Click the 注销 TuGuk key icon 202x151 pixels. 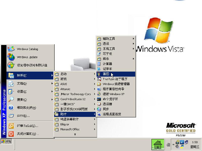pyautogui.click(x=11, y=126)
